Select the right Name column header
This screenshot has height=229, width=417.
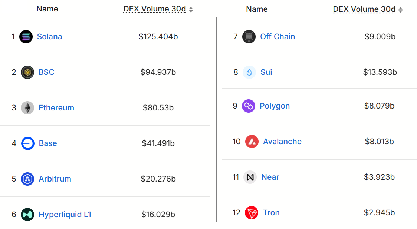point(256,9)
